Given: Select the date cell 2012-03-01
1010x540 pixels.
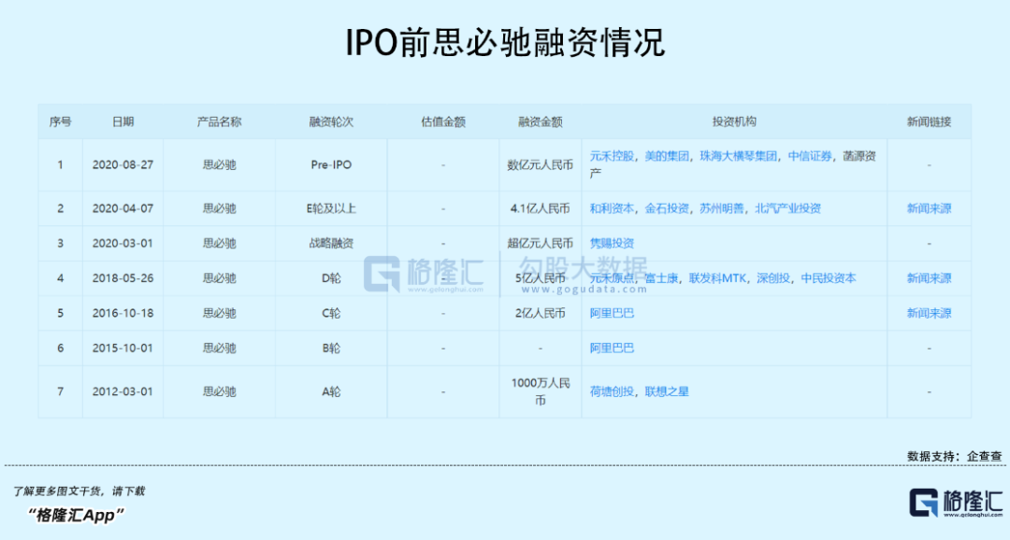Looking at the screenshot, I should (123, 391).
